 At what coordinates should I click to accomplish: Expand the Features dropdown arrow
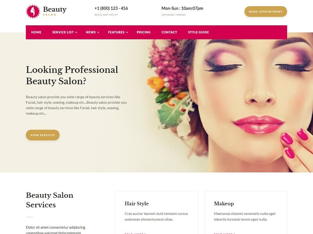[x=127, y=32]
